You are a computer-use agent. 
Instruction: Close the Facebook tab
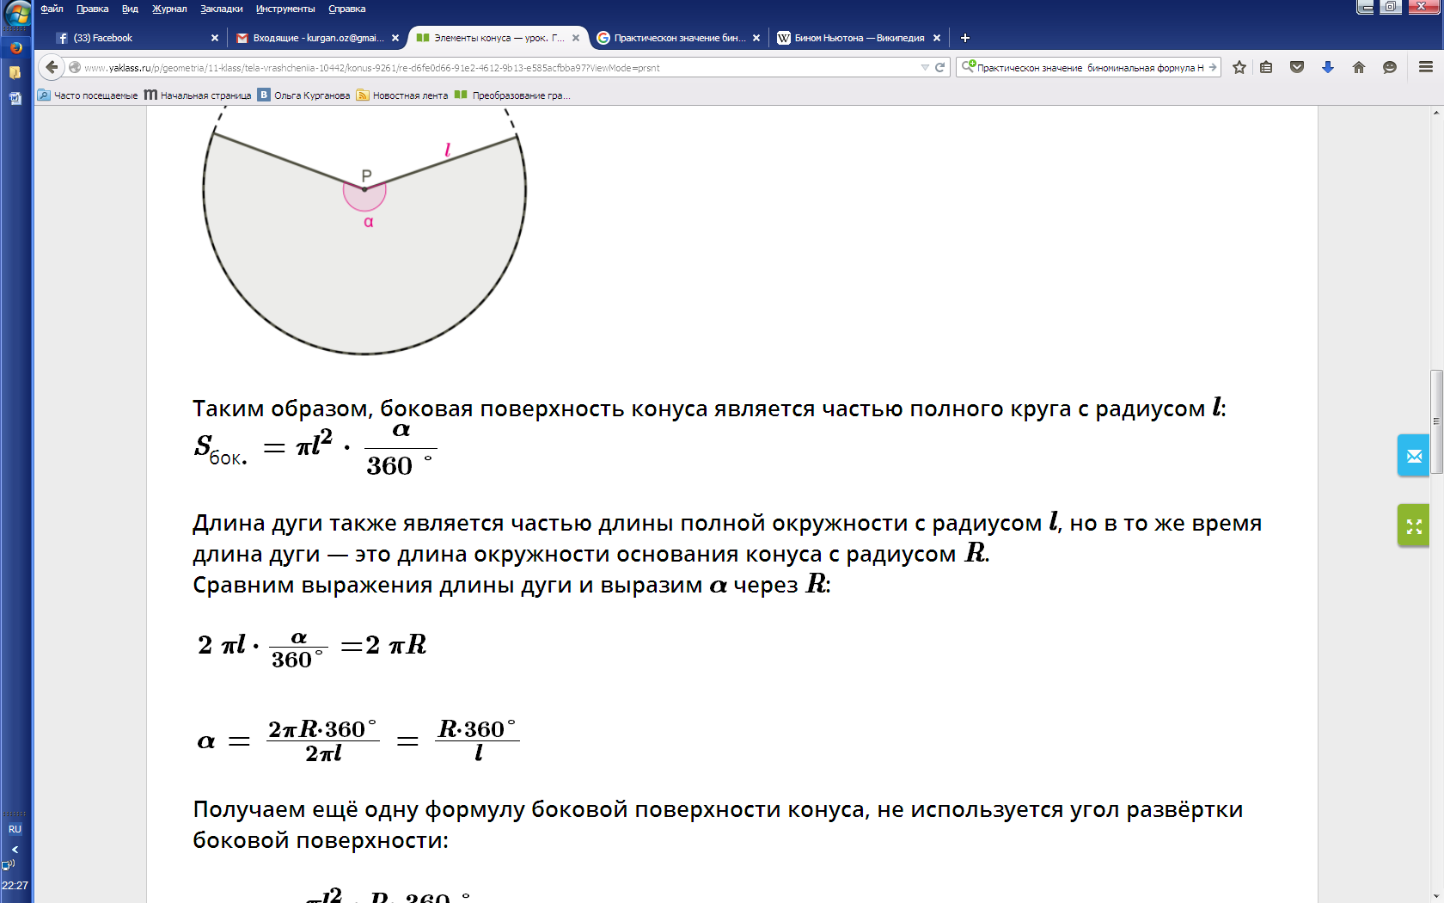tap(215, 38)
